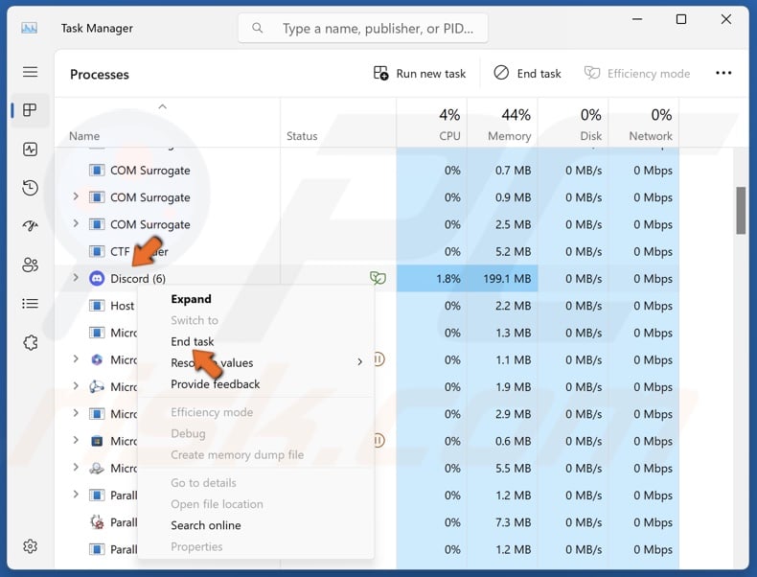
Task: Open Resource values submenu arrow
Action: [x=359, y=362]
